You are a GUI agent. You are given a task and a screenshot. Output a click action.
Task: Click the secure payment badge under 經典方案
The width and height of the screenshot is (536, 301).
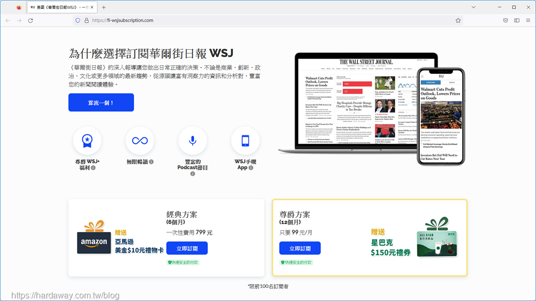[183, 262]
